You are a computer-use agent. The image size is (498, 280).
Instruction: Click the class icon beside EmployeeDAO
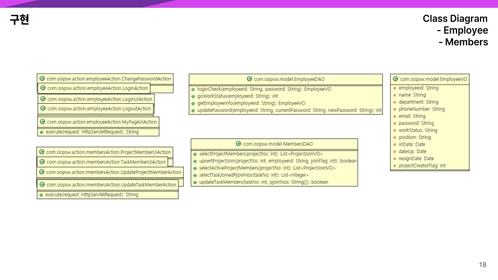(250, 79)
